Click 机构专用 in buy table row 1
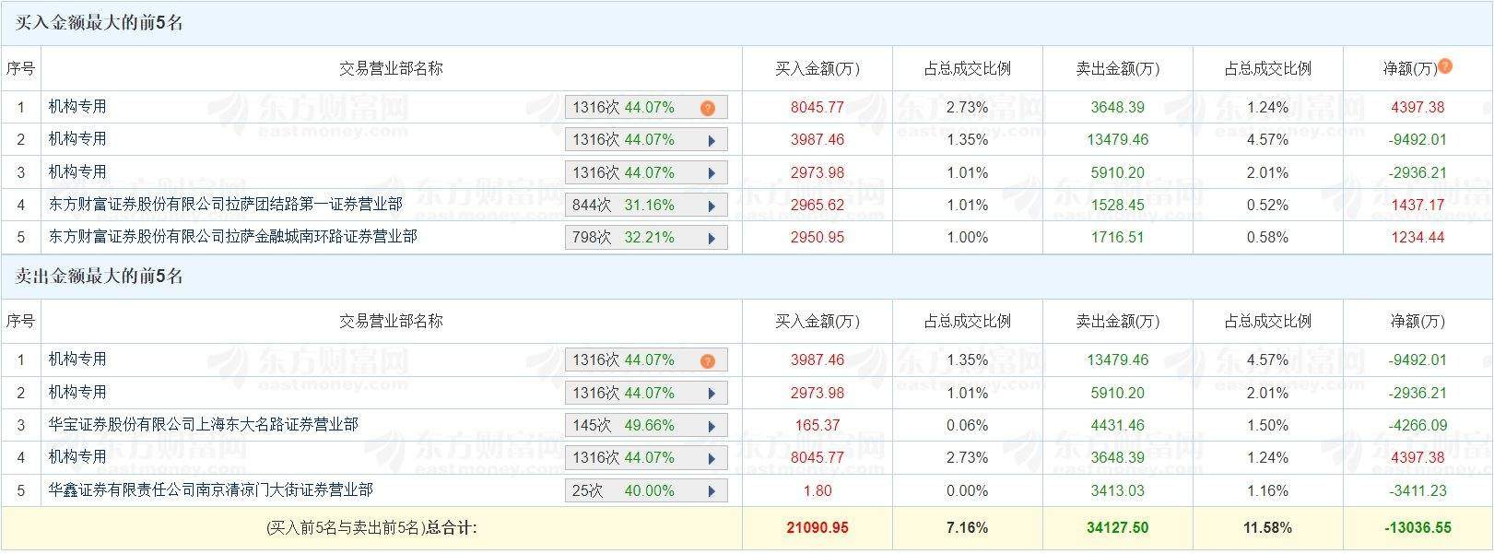The image size is (1494, 554). pyautogui.click(x=77, y=107)
